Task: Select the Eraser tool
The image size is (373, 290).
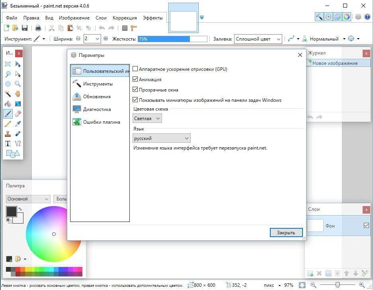Action: coord(18,114)
